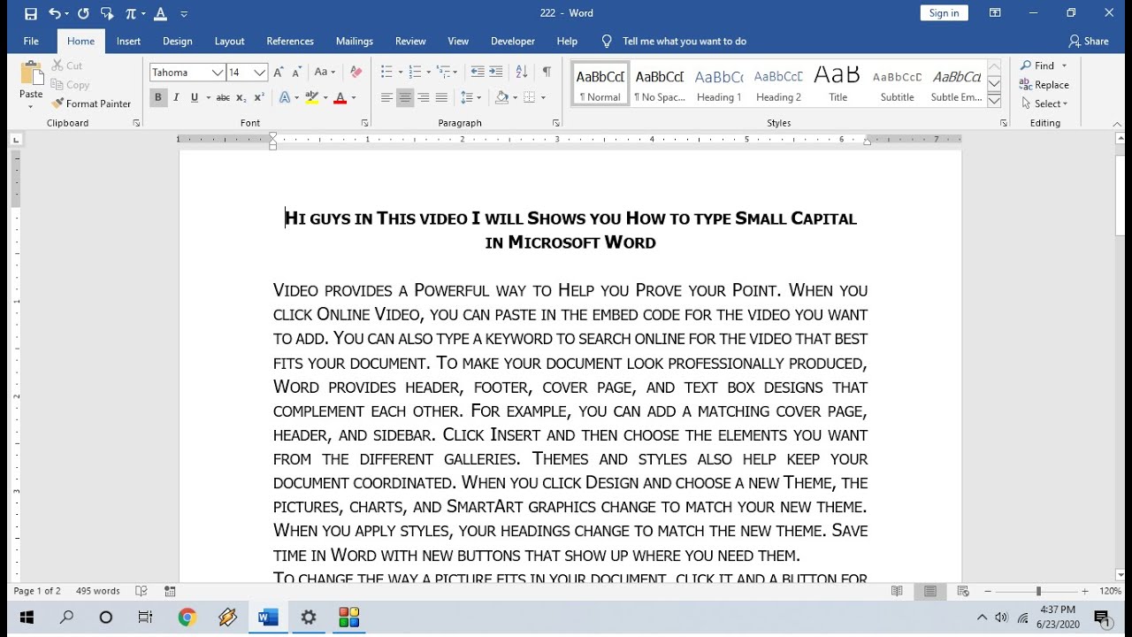Increase paragraph indent
The height and width of the screenshot is (637, 1132).
coord(496,73)
